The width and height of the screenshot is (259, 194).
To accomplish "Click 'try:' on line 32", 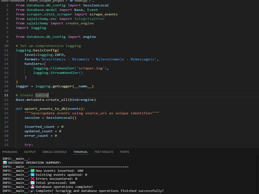I will click(x=28, y=145).
